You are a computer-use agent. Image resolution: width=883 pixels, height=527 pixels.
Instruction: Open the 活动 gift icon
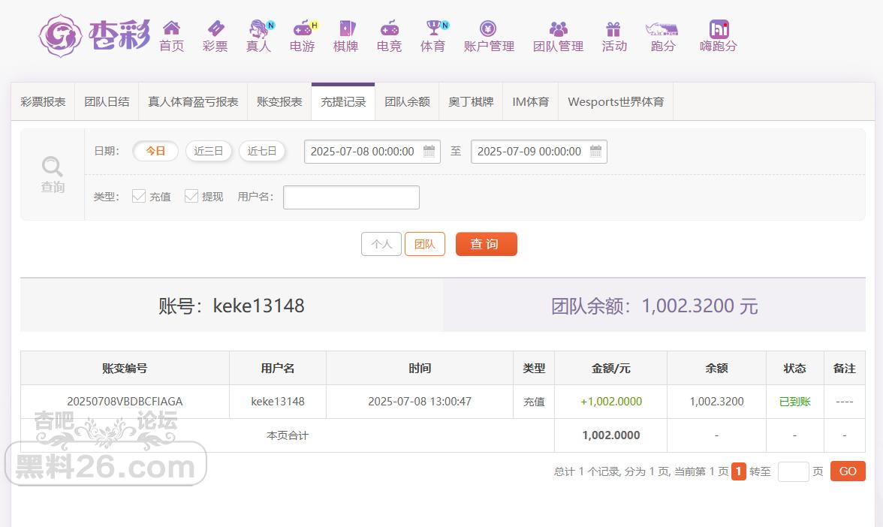pyautogui.click(x=613, y=29)
